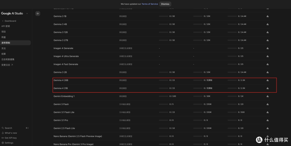Open usage chart for Gemma 3 12B

268,32
